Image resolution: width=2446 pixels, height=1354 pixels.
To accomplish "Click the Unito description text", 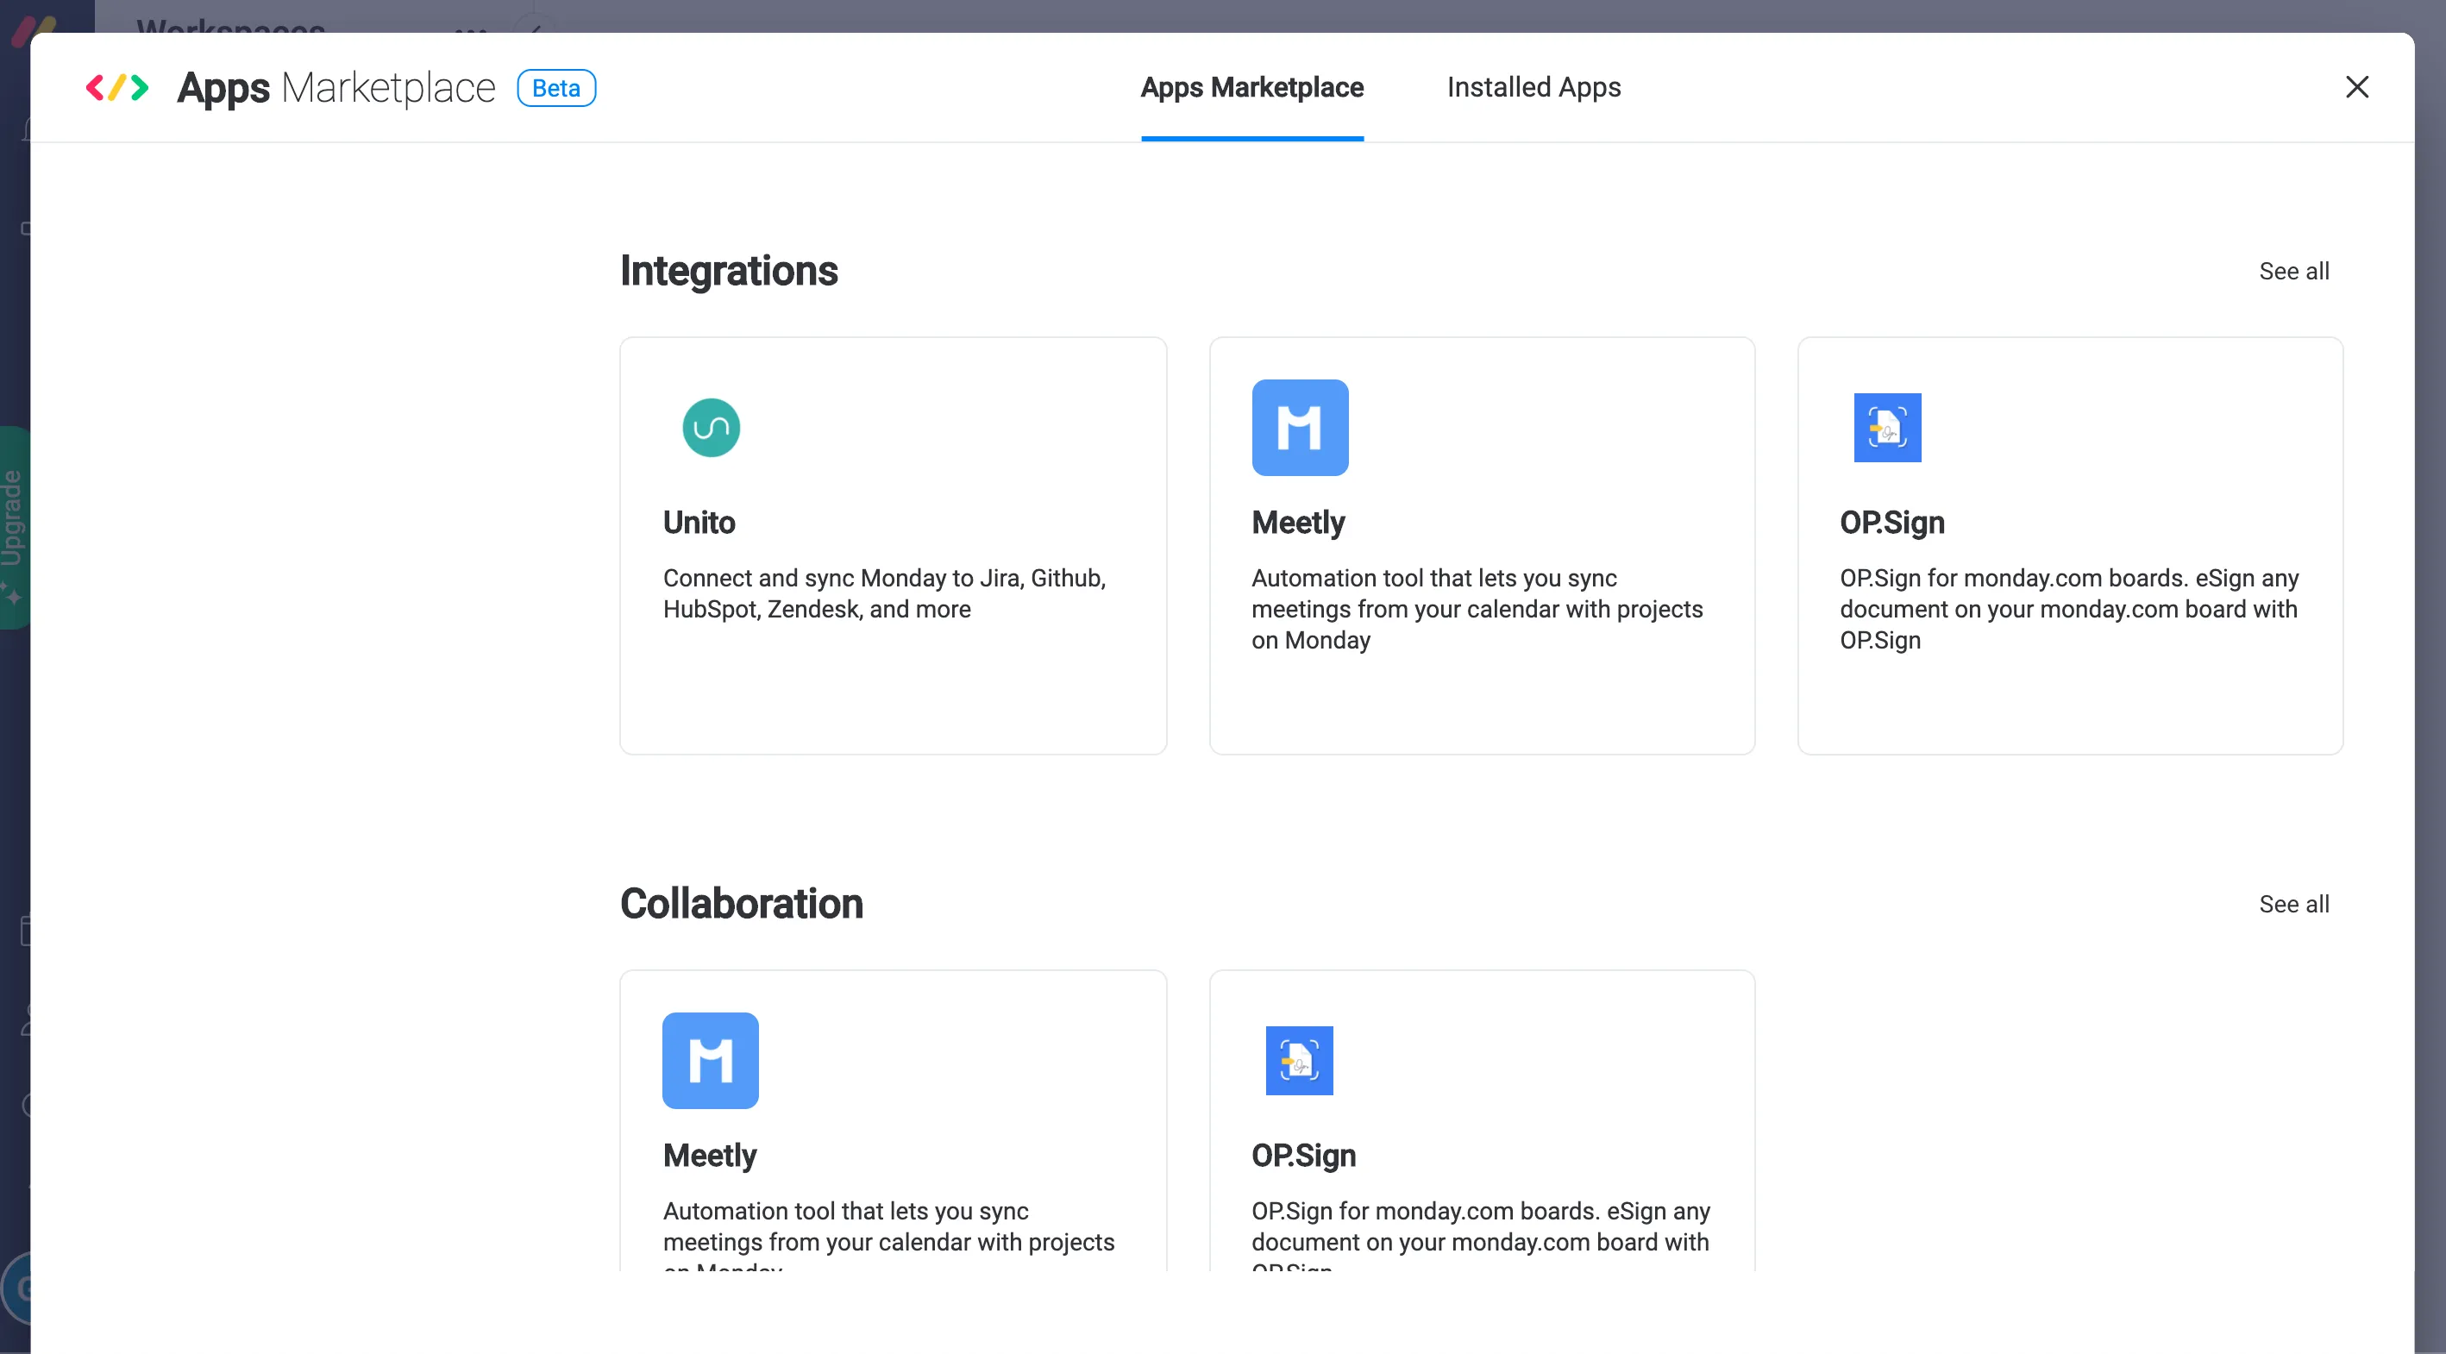I will click(x=883, y=593).
